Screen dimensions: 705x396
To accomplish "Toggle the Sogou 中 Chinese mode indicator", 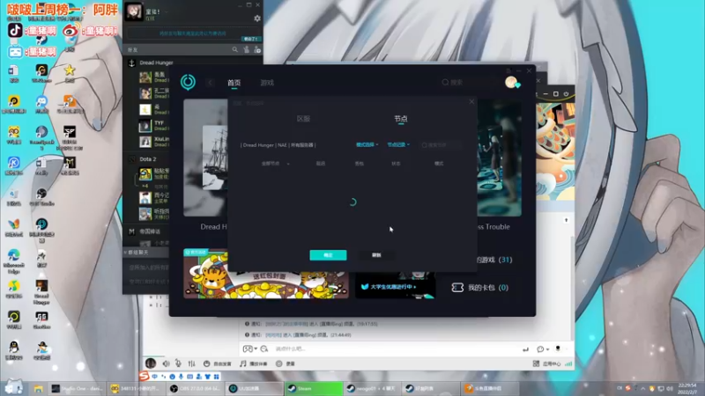I will click(155, 377).
